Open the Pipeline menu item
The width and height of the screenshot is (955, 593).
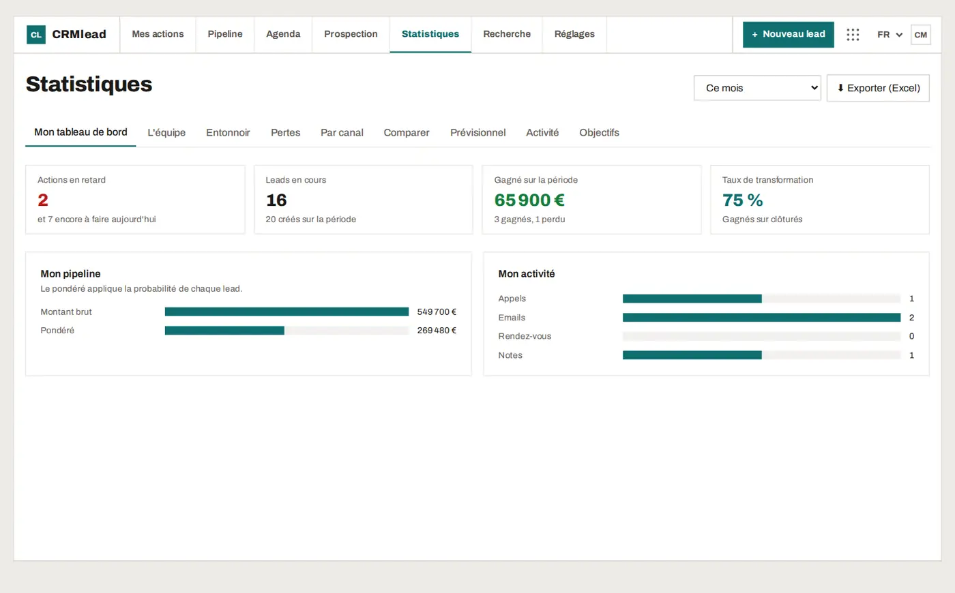[x=225, y=34]
